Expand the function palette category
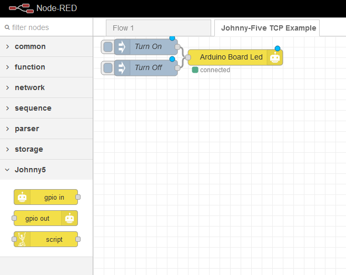This screenshot has height=275, width=346. point(46,67)
